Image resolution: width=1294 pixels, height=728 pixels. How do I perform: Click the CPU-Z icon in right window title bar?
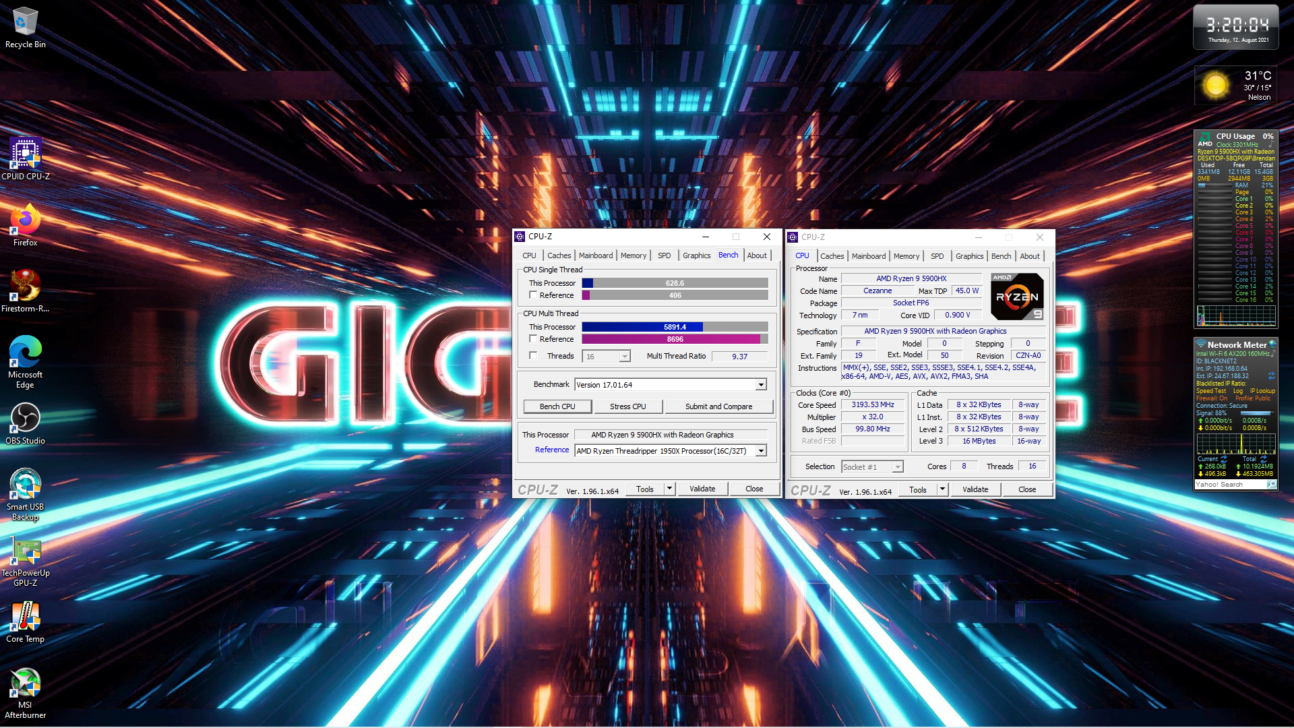[x=793, y=237]
